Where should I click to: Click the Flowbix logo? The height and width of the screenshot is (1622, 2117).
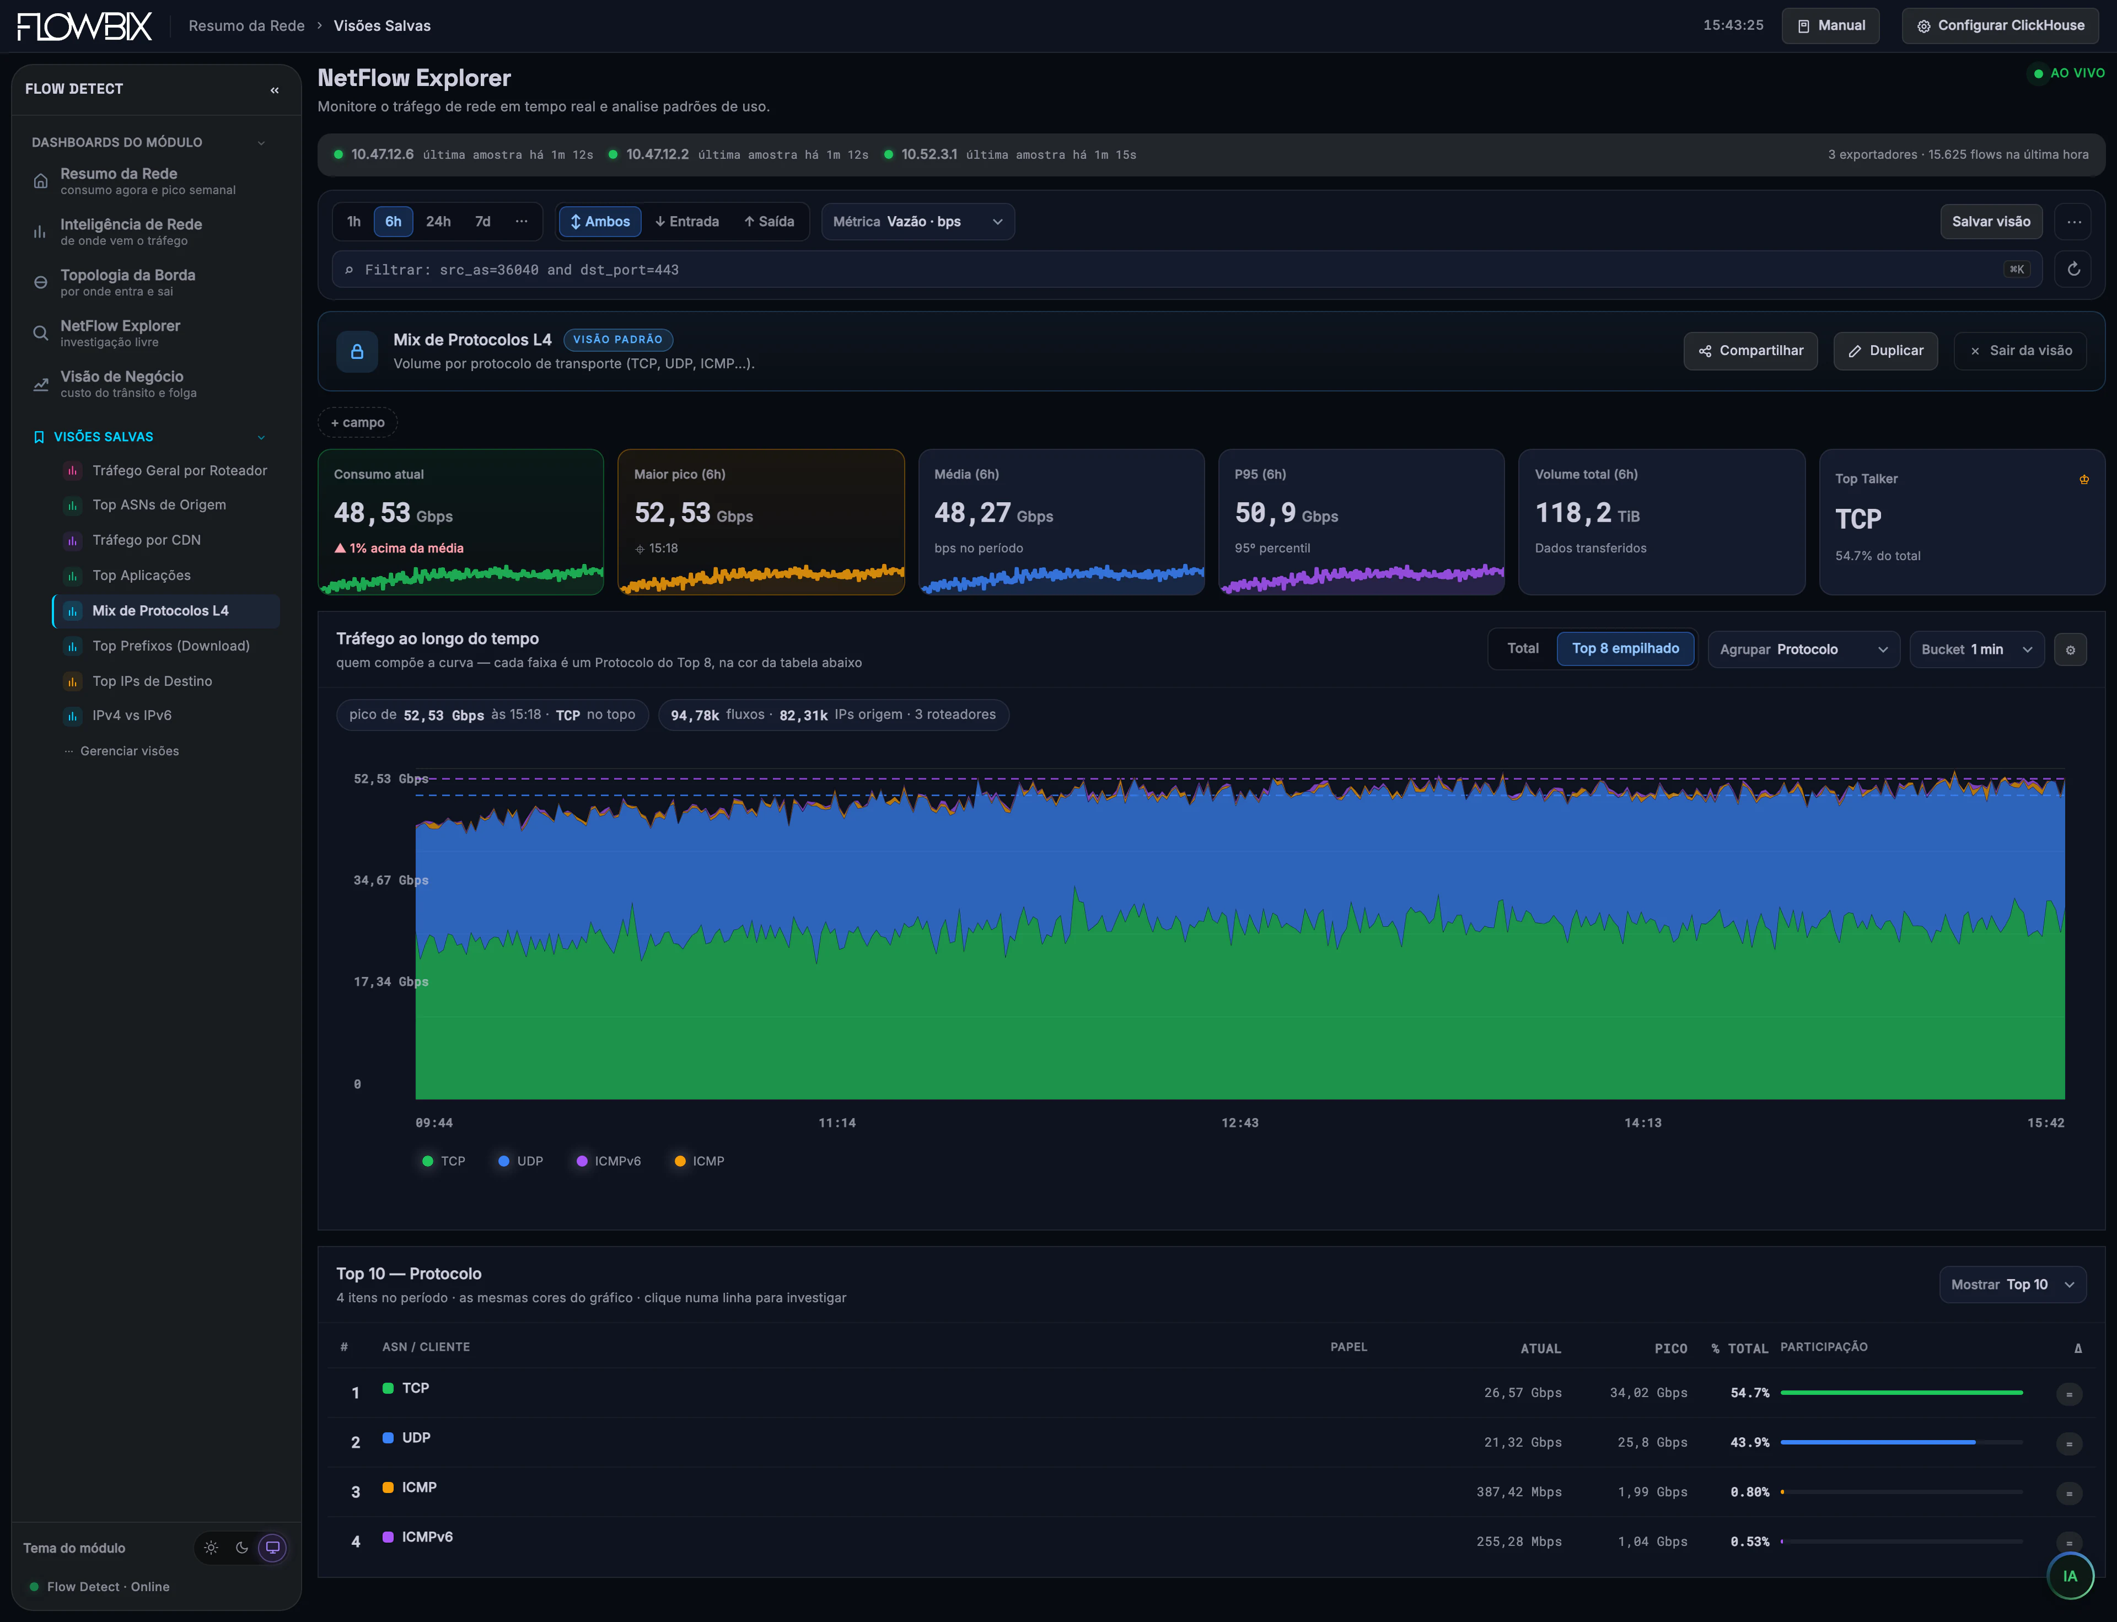85,26
